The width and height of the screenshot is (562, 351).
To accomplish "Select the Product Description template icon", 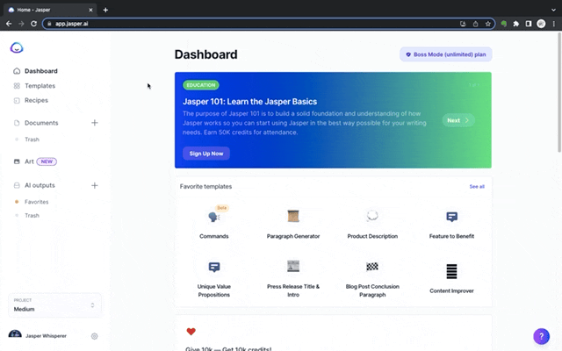I will point(372,216).
